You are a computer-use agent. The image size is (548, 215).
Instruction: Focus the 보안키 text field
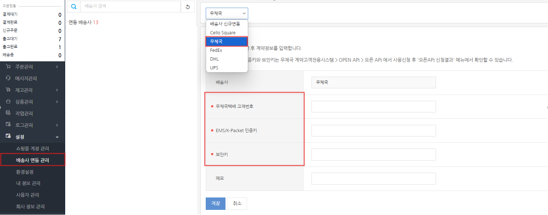coord(373,154)
